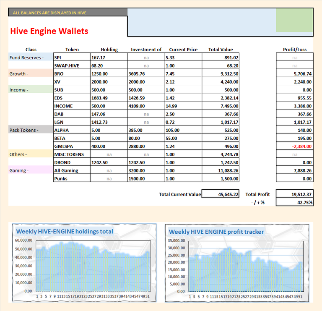
Task: Click the 'Fund Reserves -' class label
Action: coord(31,57)
